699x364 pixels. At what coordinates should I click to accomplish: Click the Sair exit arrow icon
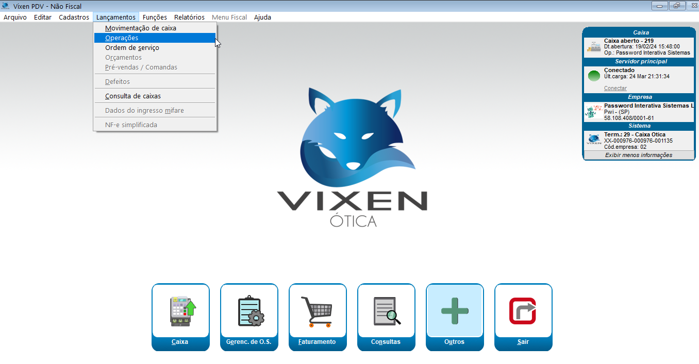(x=523, y=311)
